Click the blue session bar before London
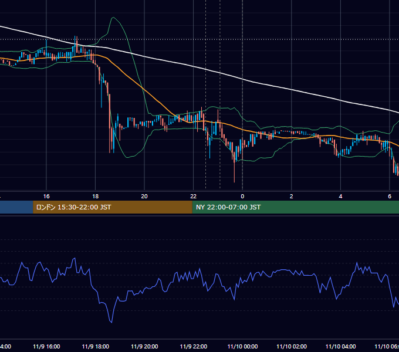This screenshot has width=399, height=352. click(16, 207)
